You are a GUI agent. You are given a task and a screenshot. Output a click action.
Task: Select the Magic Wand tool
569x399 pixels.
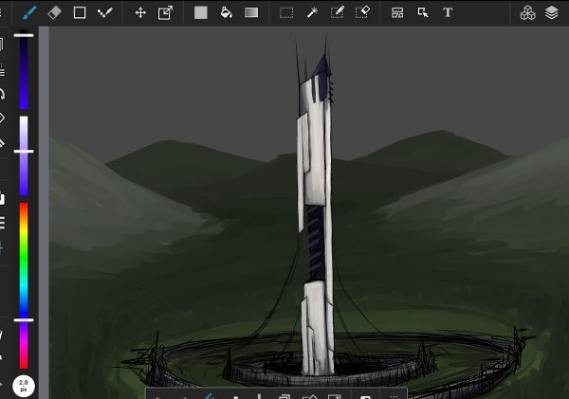(x=311, y=12)
